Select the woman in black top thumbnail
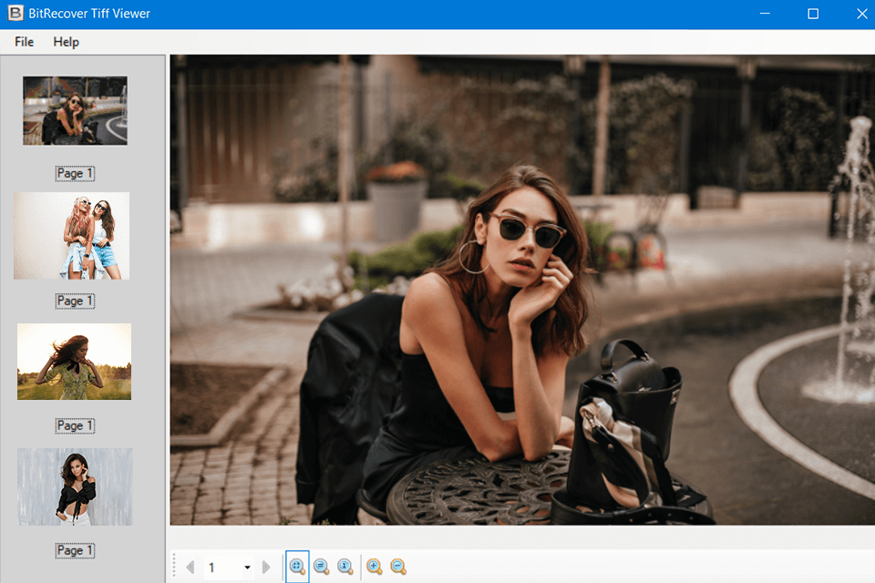Viewport: 875px width, 583px height. coord(75,487)
